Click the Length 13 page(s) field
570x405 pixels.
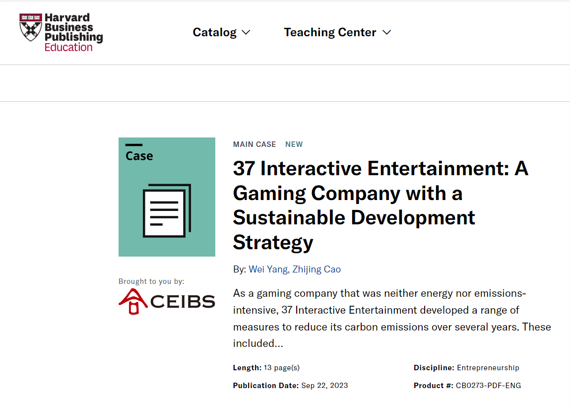coord(266,368)
